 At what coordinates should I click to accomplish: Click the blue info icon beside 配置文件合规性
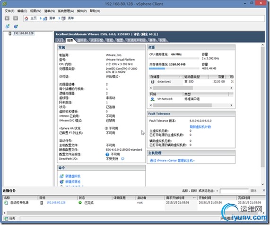pyautogui.click(x=107, y=154)
